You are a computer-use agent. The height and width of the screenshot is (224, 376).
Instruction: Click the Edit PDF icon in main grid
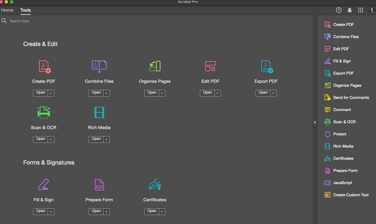coord(211,66)
